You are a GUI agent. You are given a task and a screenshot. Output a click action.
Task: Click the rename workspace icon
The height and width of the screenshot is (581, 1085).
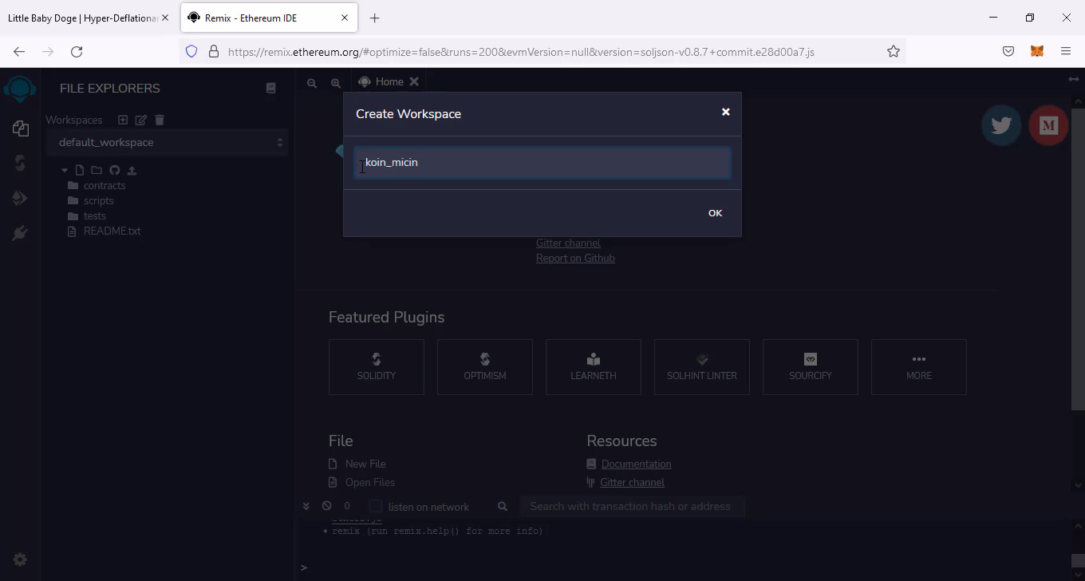(x=141, y=120)
